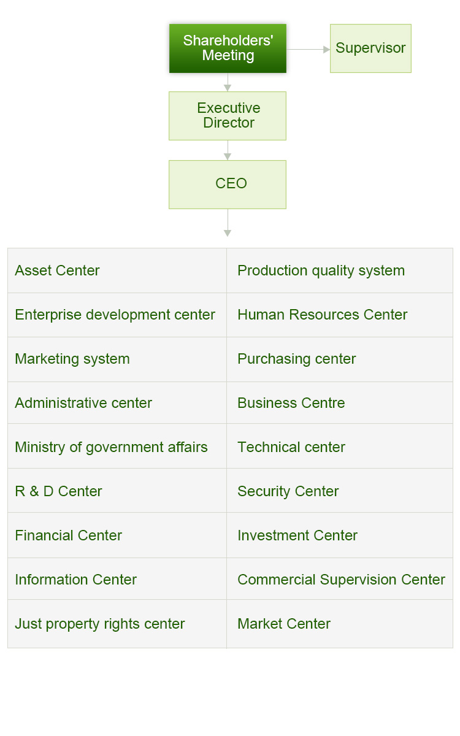The image size is (460, 736).
Task: Select the Investment Center cell
Action: coord(340,535)
